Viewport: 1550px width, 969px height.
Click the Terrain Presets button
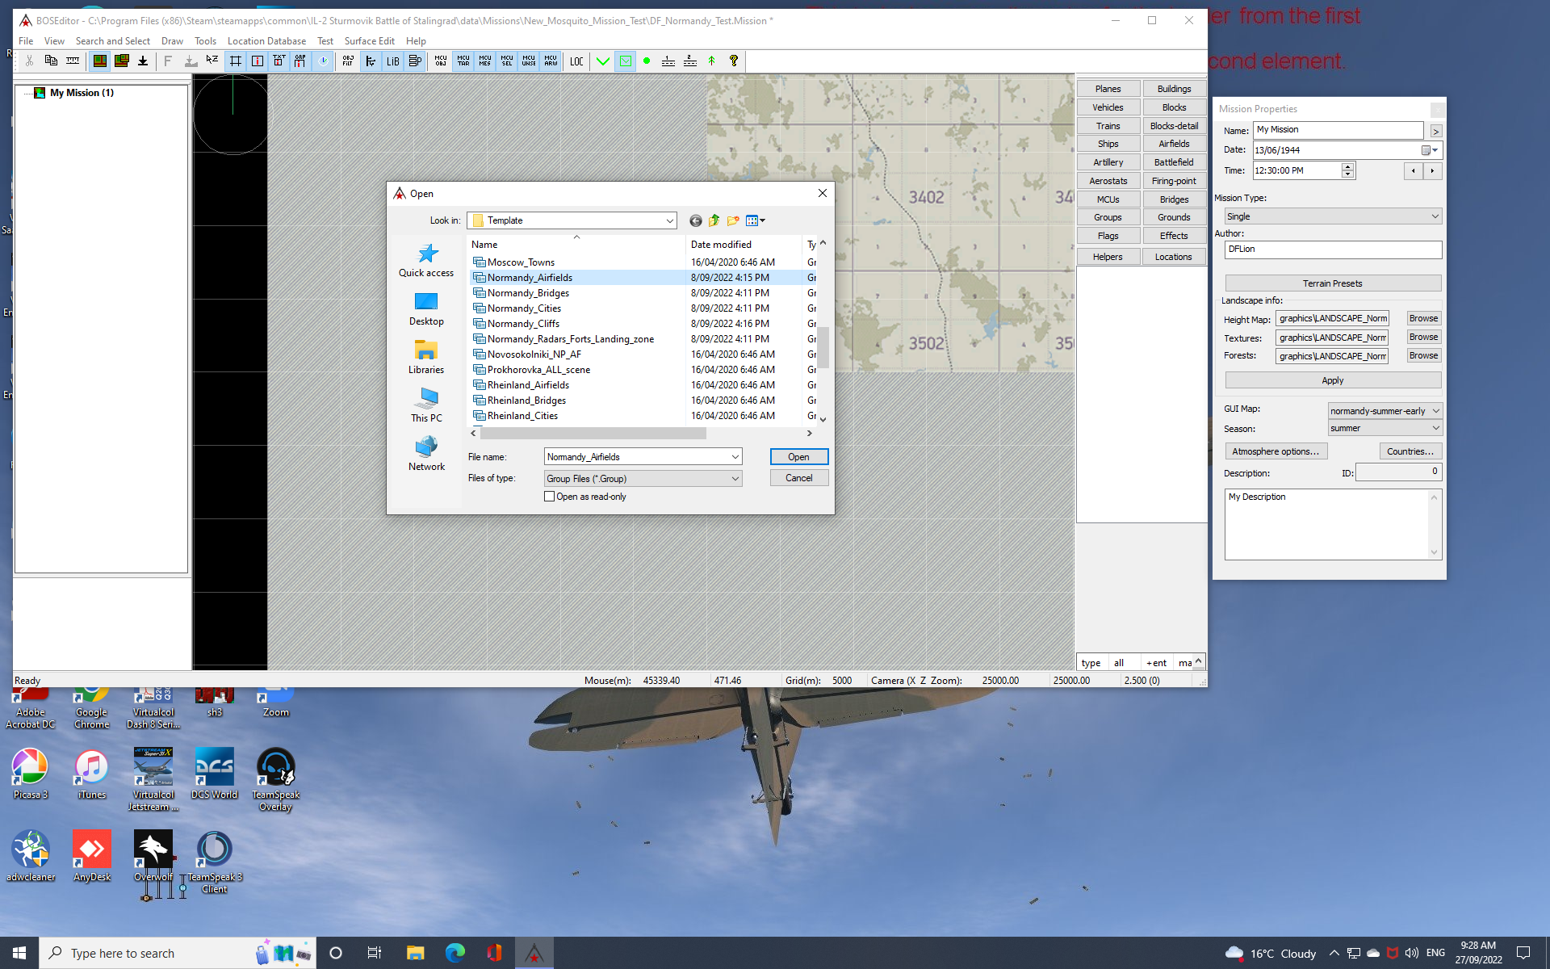click(1332, 283)
